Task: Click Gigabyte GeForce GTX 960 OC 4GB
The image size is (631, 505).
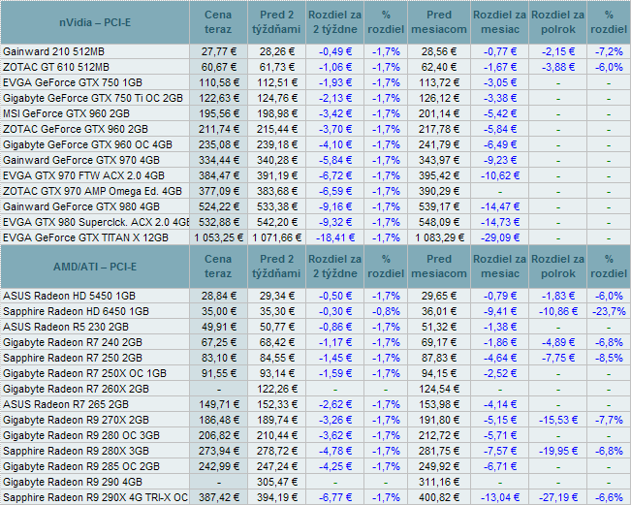Action: pyautogui.click(x=87, y=144)
